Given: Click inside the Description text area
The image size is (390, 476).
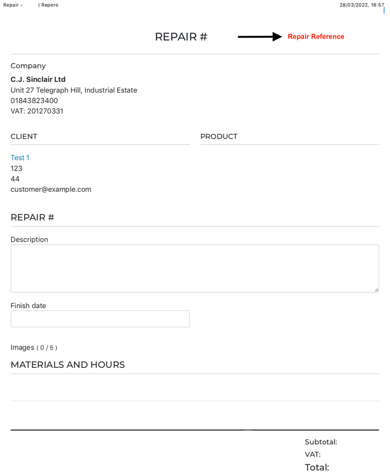Looking at the screenshot, I should coord(195,268).
